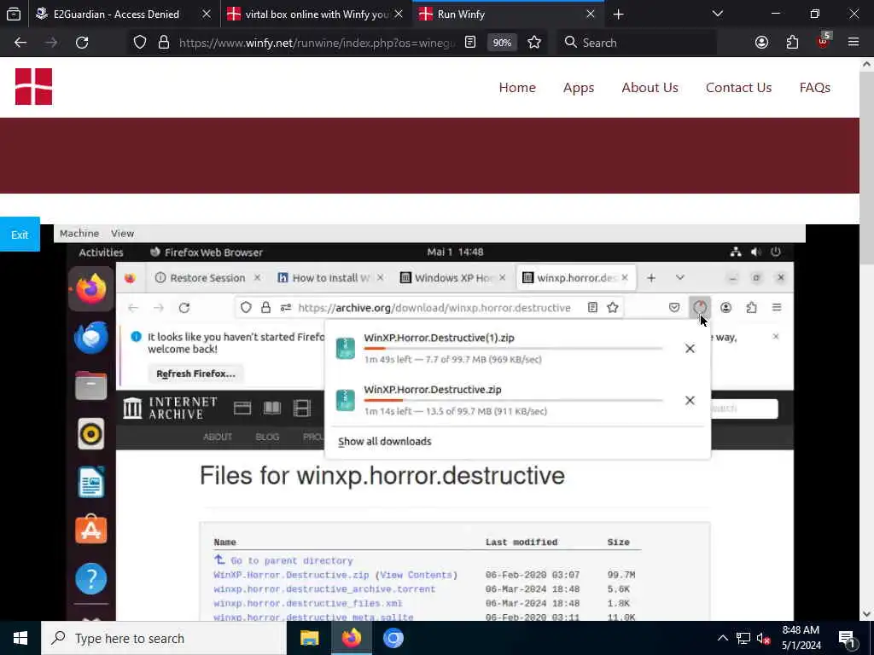The width and height of the screenshot is (874, 655).
Task: Launch Rhythmbox from Ubuntu dock
Action: [90, 433]
